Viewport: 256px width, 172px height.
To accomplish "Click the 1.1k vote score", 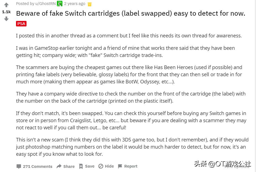I will tap(6, 12).
